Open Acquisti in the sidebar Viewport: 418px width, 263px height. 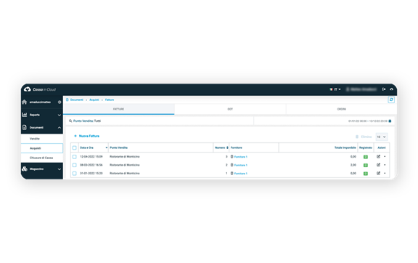pos(42,148)
